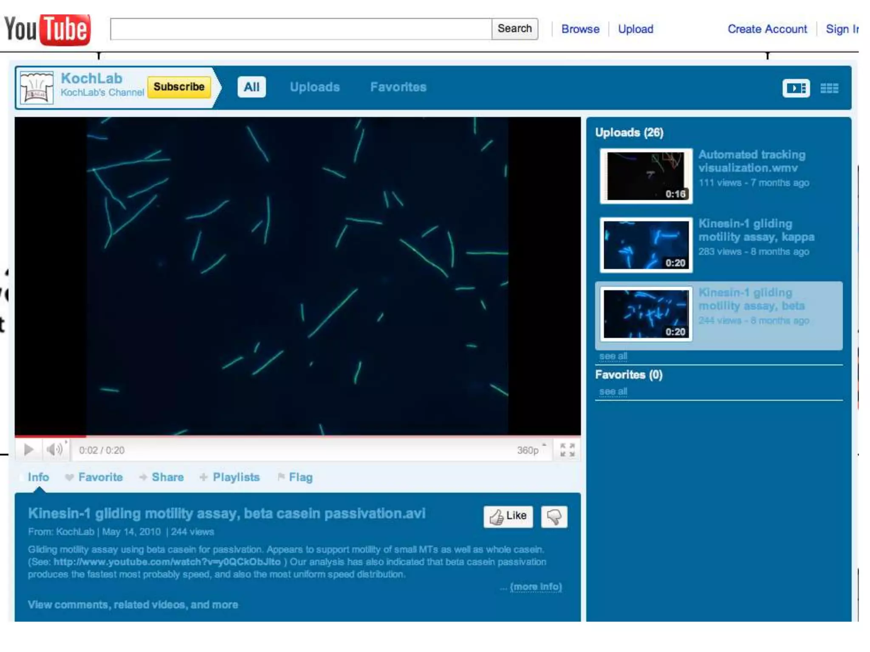Expand description with more info link
The width and height of the screenshot is (870, 652).
point(536,587)
